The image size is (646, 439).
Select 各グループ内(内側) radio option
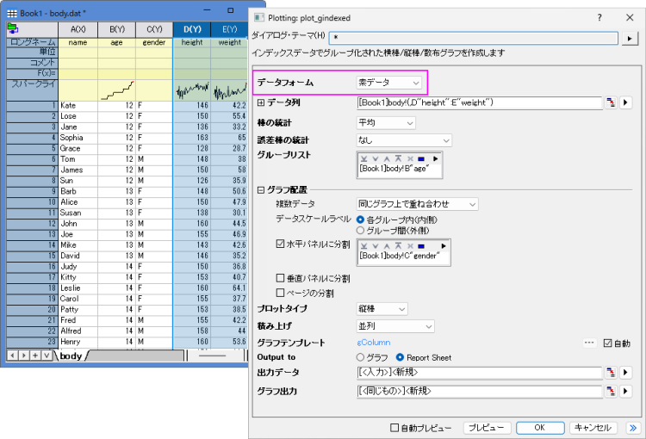tap(361, 219)
